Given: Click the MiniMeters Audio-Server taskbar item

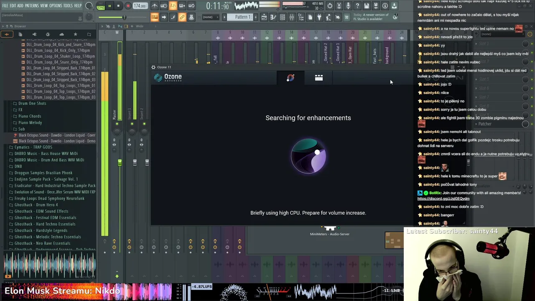Looking at the screenshot, I should point(330,231).
